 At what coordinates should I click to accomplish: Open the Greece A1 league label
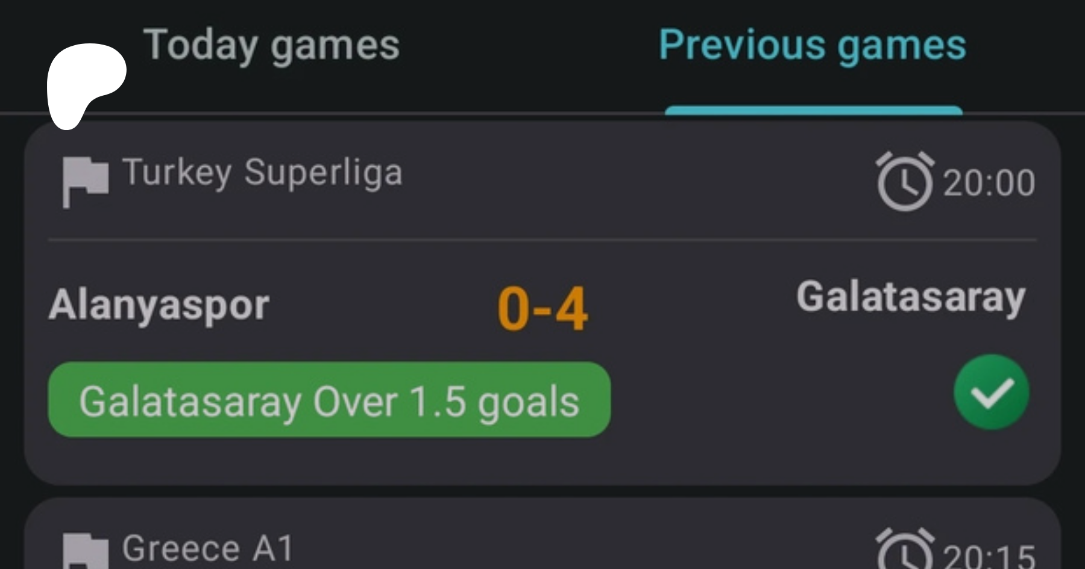[x=208, y=549]
